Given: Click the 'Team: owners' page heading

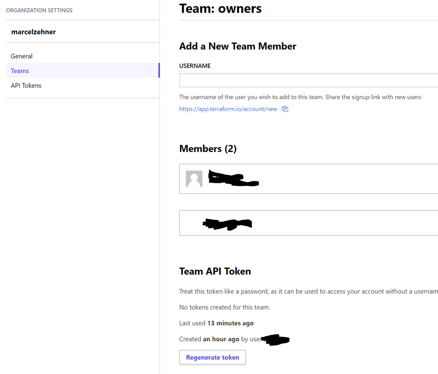Looking at the screenshot, I should tap(220, 8).
